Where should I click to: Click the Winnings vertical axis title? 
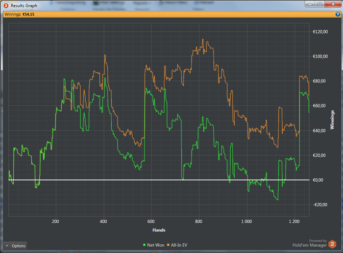[x=332, y=120]
